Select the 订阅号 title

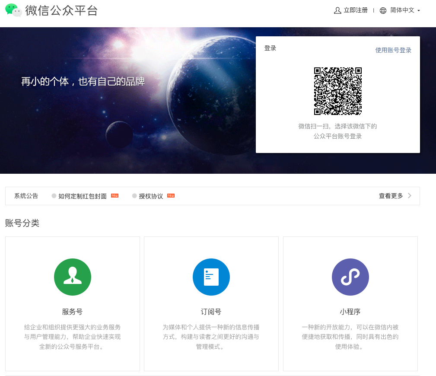click(211, 312)
